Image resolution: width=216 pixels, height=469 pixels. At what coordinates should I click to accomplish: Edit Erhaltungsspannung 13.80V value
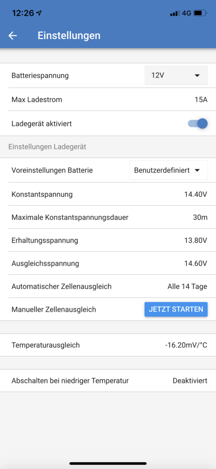click(108, 240)
